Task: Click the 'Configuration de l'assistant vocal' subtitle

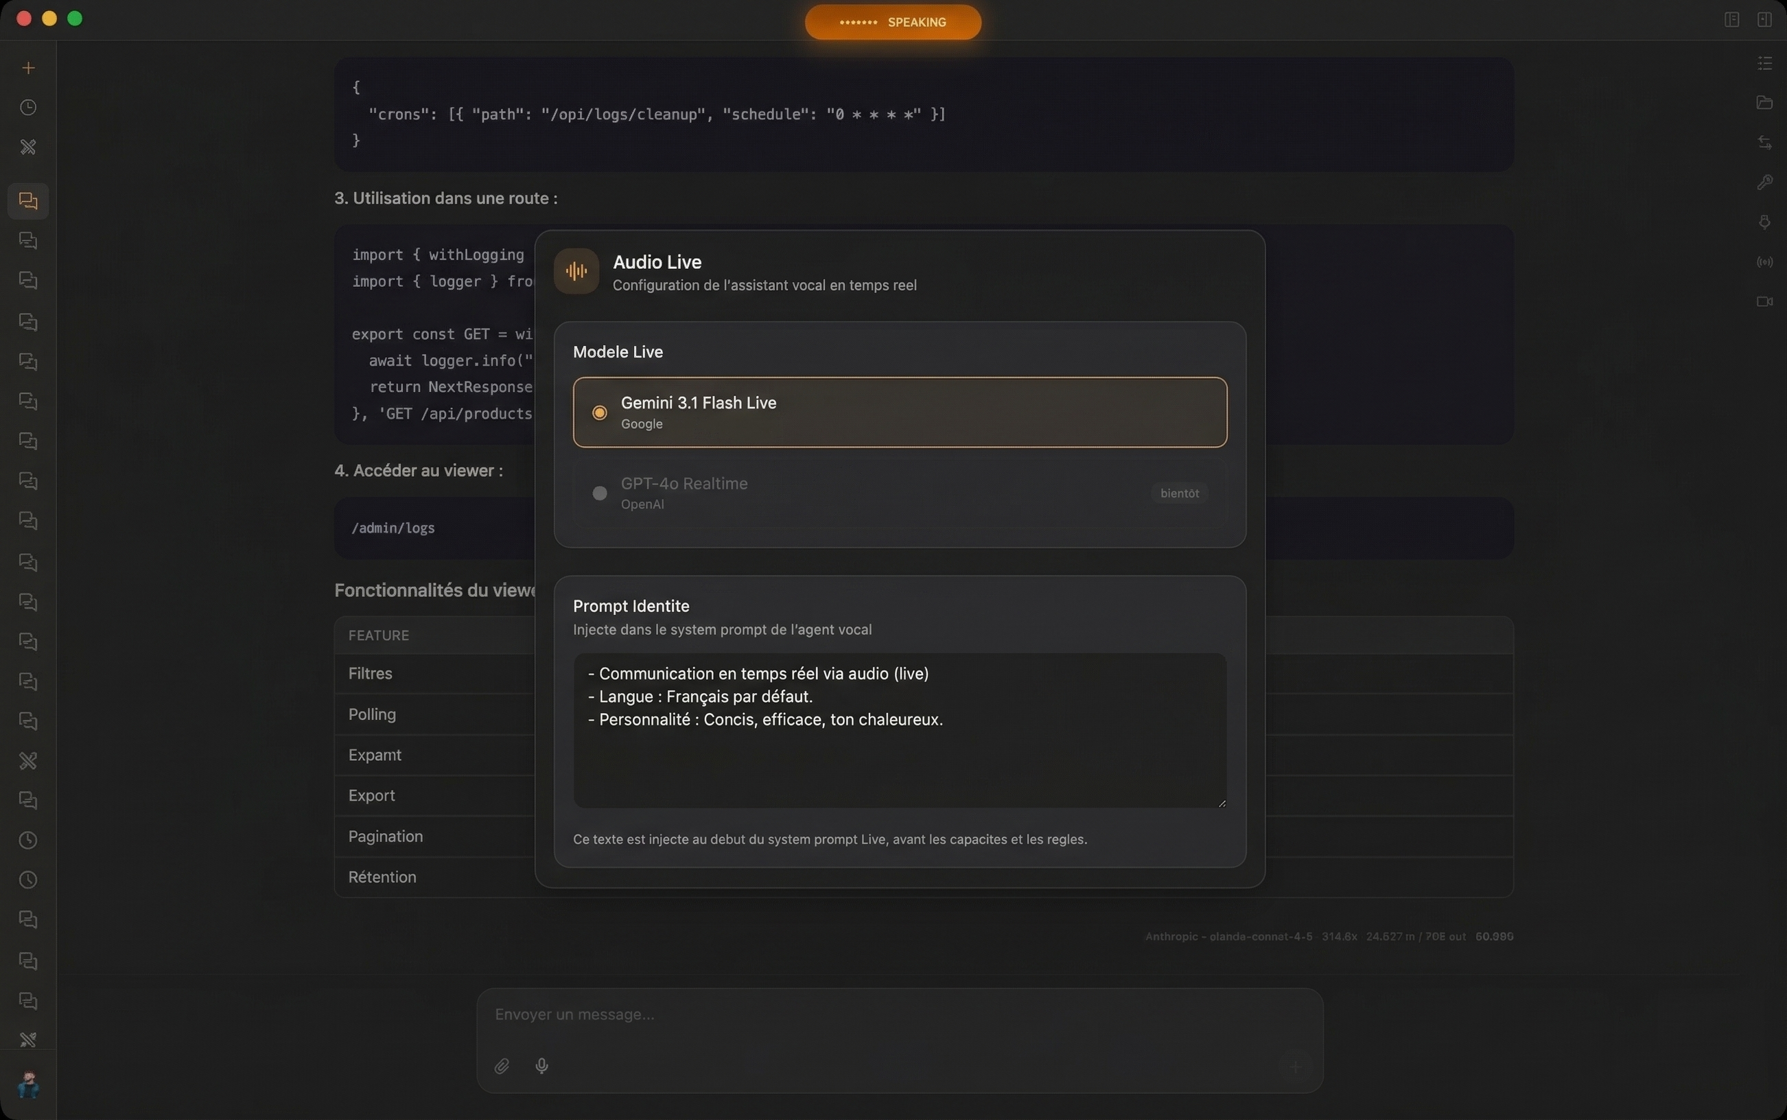Action: (764, 285)
